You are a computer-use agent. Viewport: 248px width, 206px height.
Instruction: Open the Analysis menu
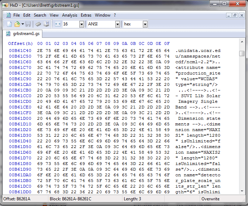coord(69,15)
